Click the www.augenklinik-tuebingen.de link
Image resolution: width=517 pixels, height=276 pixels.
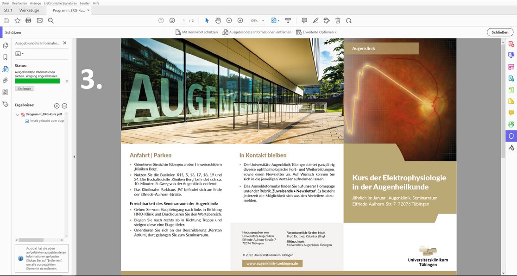272,263
